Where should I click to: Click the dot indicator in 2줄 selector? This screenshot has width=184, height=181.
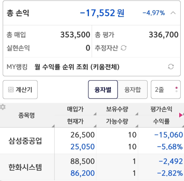click(x=176, y=89)
